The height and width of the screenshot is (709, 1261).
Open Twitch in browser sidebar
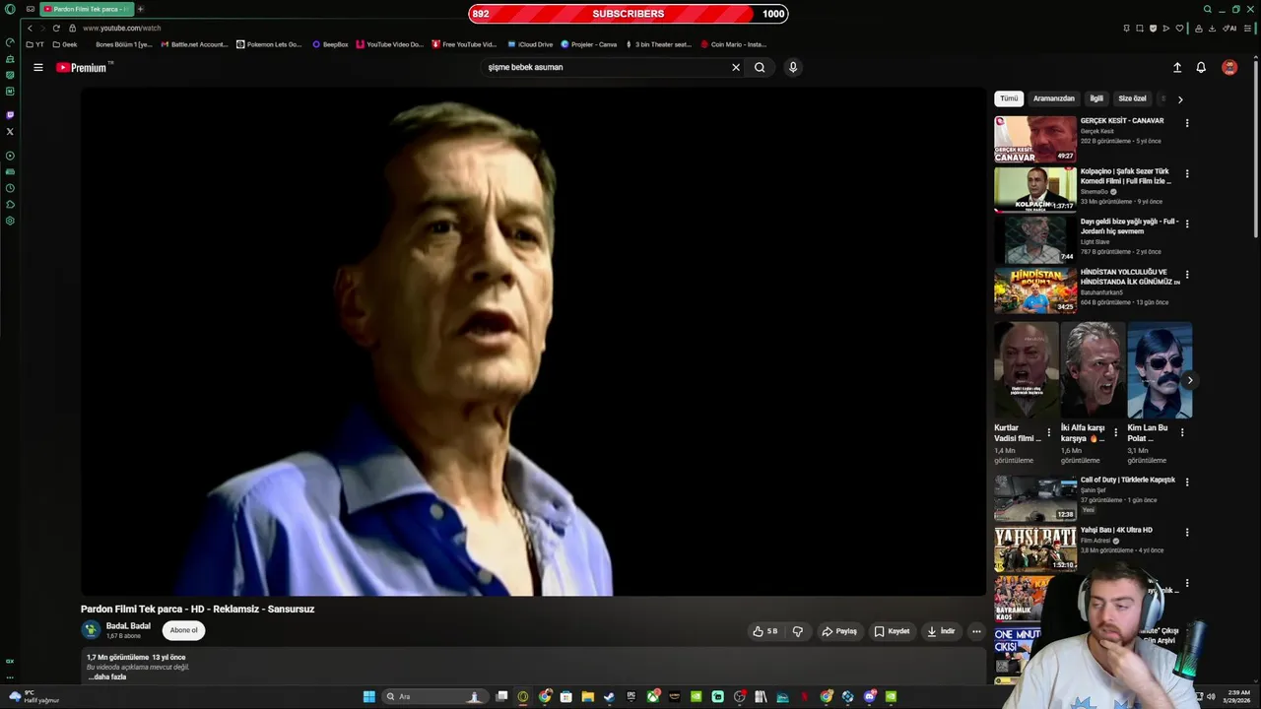point(10,115)
